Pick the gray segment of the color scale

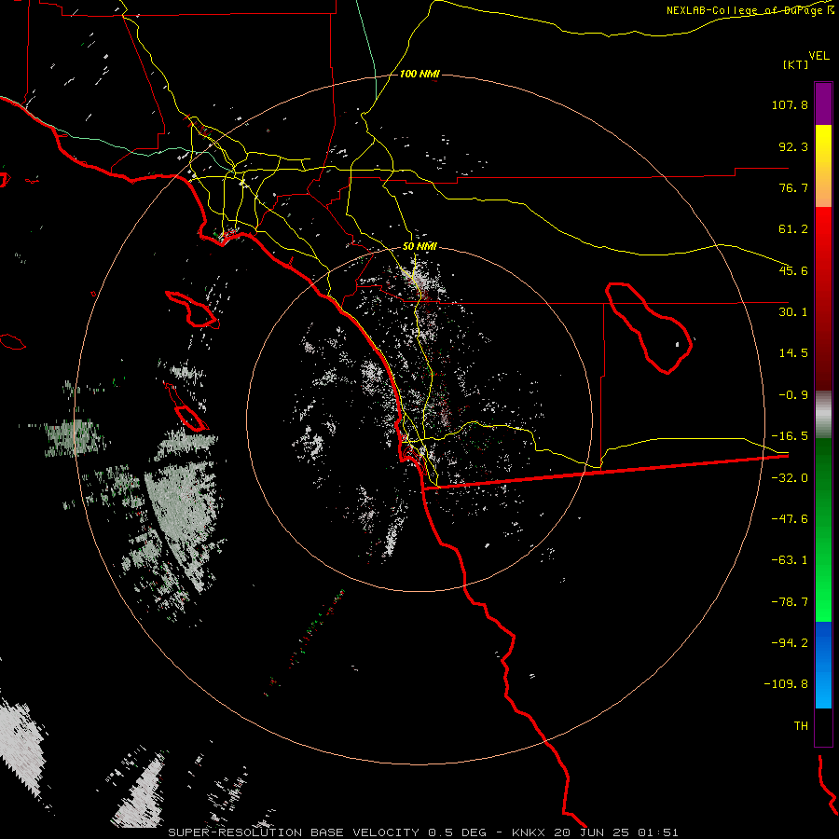click(823, 415)
